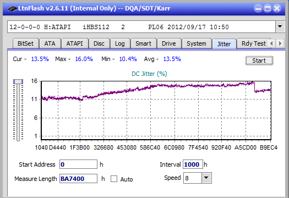The width and height of the screenshot is (289, 198).
Task: Expand the drive selection dropdown
Action: tap(280, 27)
